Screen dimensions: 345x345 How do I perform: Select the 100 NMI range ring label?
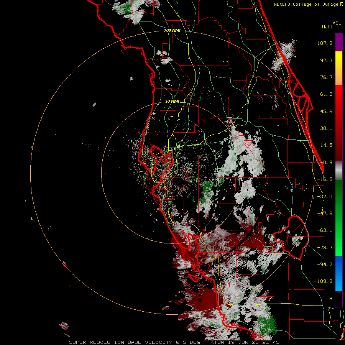[x=172, y=30]
